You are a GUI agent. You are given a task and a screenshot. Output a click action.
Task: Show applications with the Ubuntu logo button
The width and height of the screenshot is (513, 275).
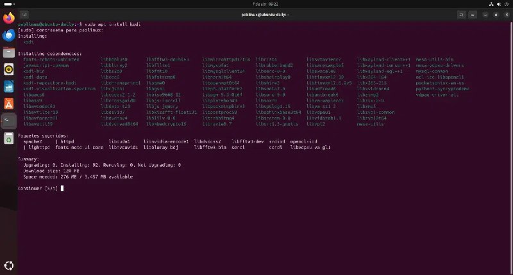(x=9, y=265)
